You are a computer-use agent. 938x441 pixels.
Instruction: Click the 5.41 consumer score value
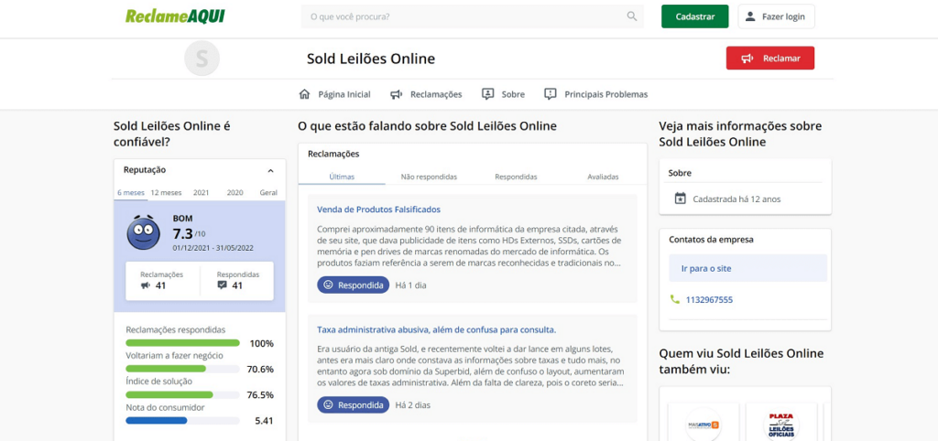(264, 421)
